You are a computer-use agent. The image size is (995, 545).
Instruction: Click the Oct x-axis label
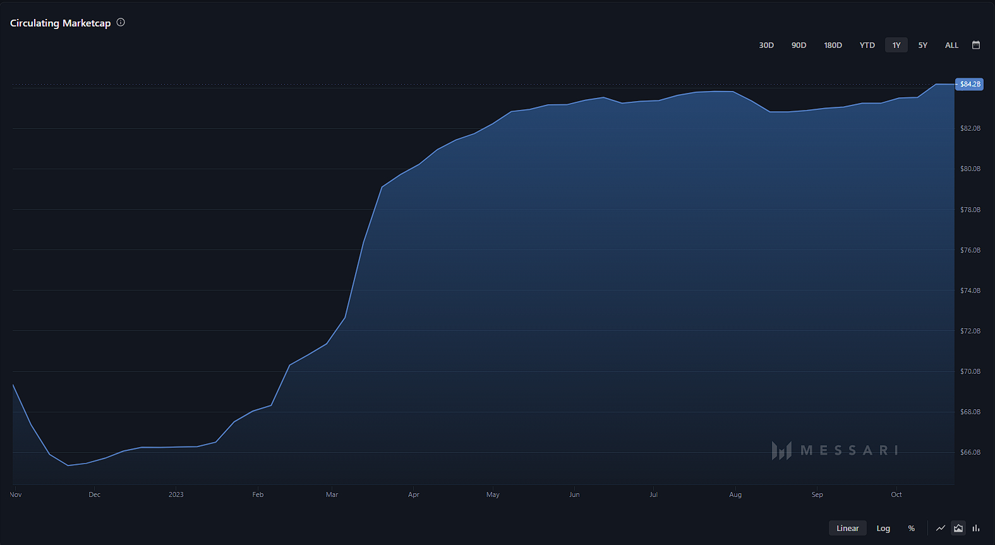896,494
